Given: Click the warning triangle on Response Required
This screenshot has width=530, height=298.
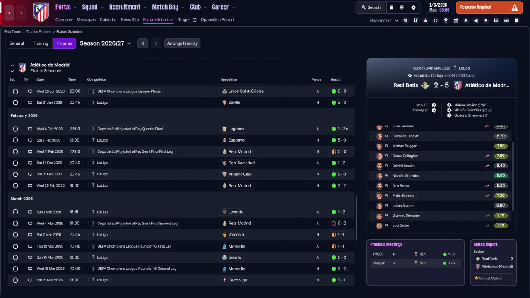Looking at the screenshot, I should [x=514, y=7].
